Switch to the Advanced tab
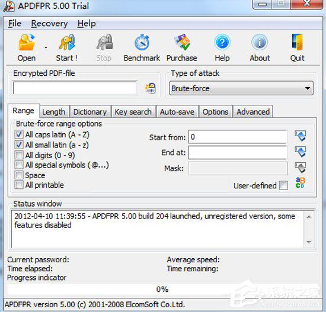Viewport: 326px width, 312px height. click(x=253, y=112)
